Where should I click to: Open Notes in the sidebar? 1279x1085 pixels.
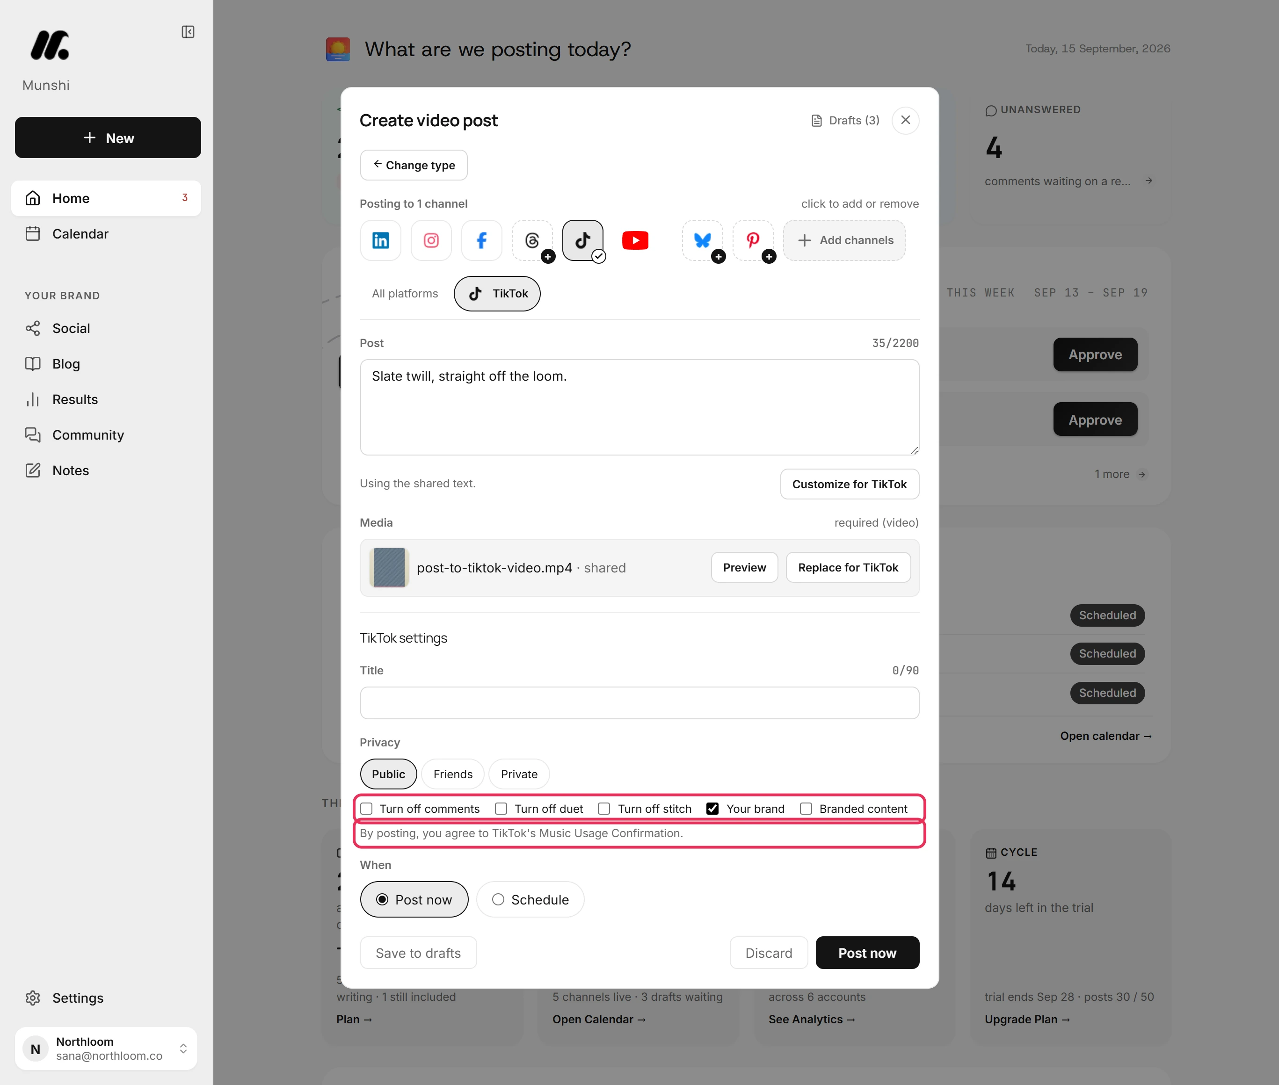coord(107,470)
